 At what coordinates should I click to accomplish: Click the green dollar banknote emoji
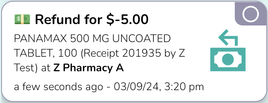click(x=22, y=19)
